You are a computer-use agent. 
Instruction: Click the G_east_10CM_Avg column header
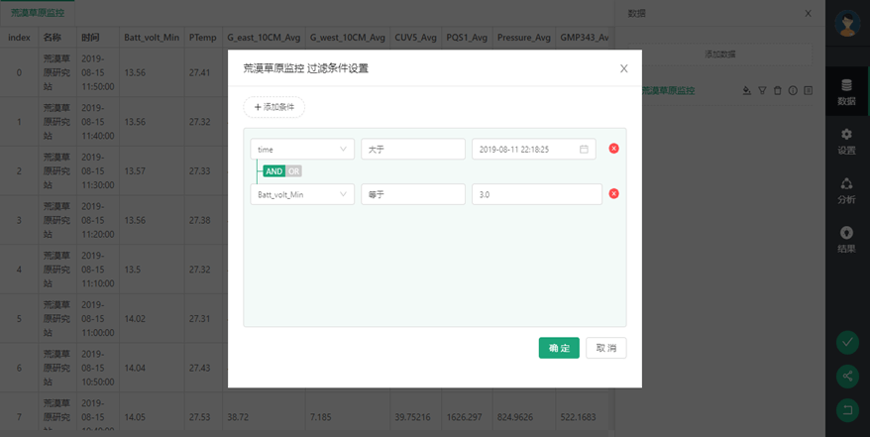coord(264,37)
